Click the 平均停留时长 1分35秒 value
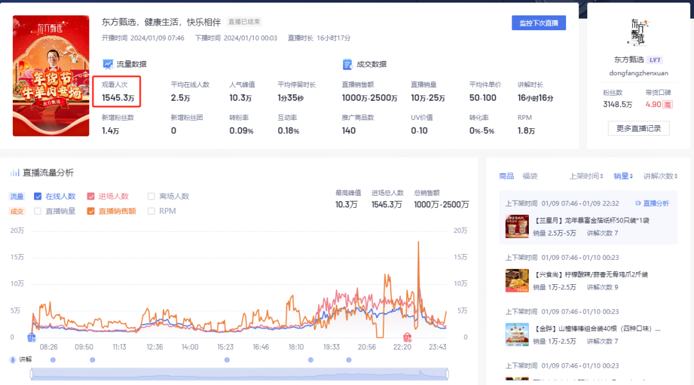 pos(290,98)
